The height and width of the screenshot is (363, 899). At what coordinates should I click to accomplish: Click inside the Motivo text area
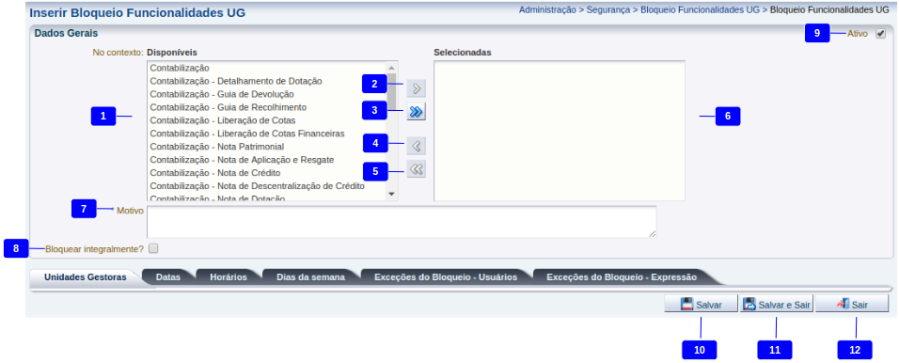pyautogui.click(x=402, y=221)
